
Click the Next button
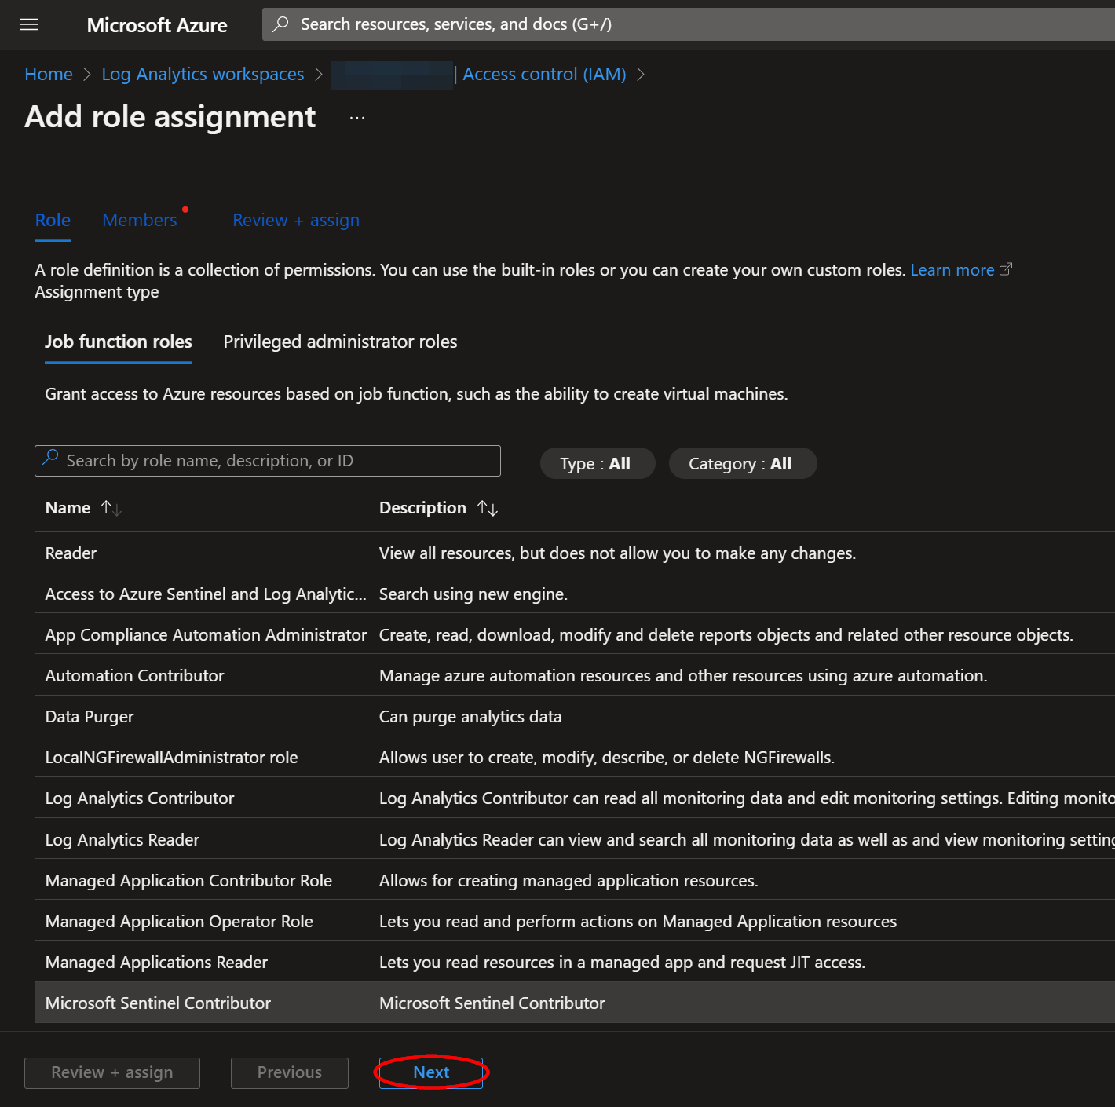[431, 1072]
